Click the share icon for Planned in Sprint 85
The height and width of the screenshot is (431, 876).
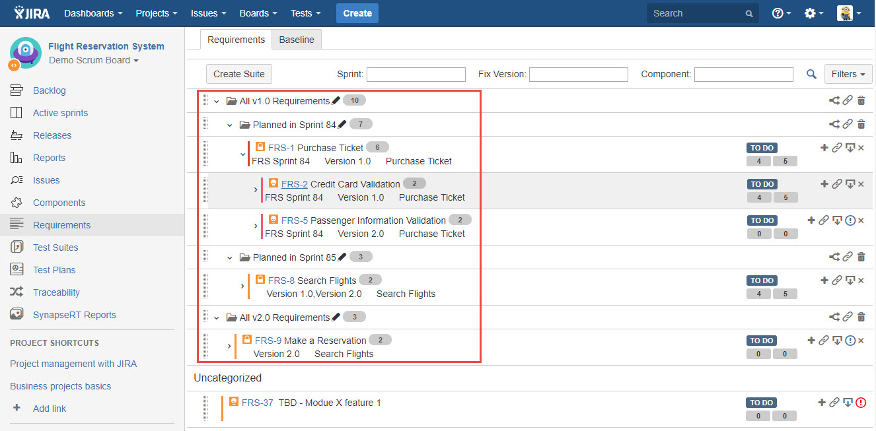834,257
